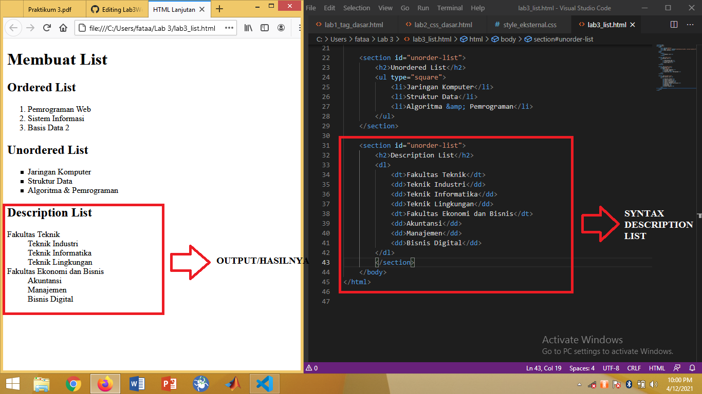This screenshot has width=702, height=394.
Task: Open VS Code editor More Actions menu
Action: point(690,25)
